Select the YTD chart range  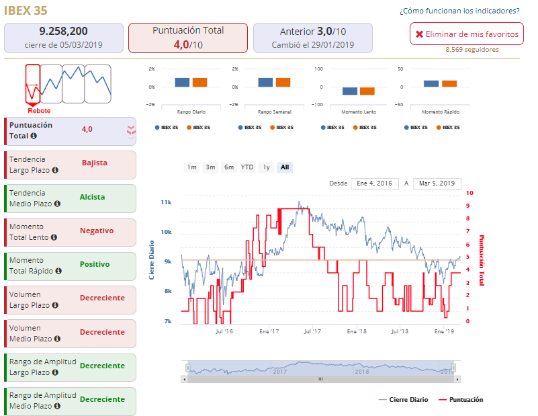[247, 167]
